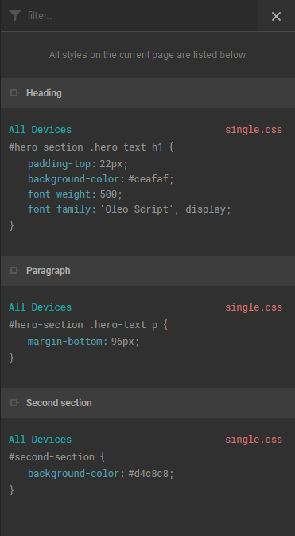Click All Devices label under Paragraph
This screenshot has height=536, width=295.
tap(41, 307)
